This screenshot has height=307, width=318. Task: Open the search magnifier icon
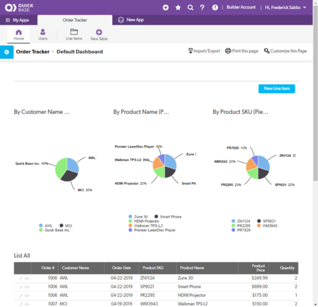pyautogui.click(x=190, y=8)
